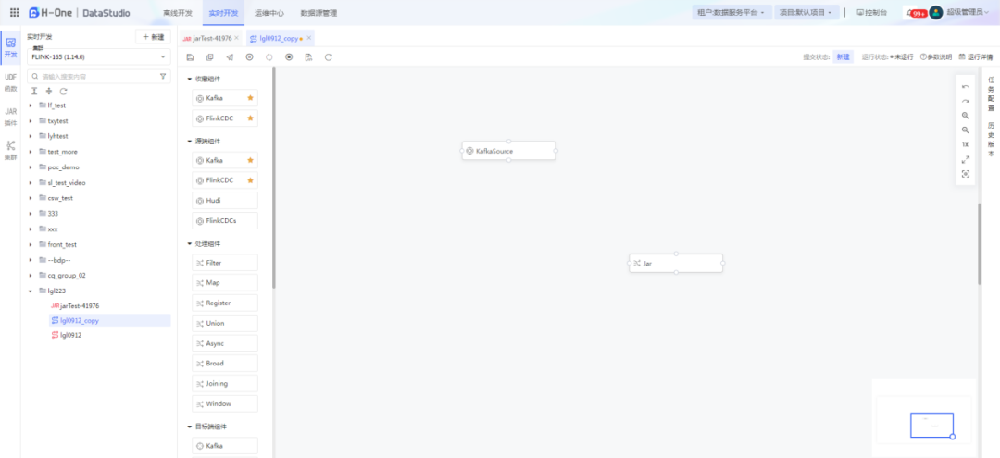Screen dimensions: 1000x458
Task: Collapse the 处理组件 section
Action: 190,243
